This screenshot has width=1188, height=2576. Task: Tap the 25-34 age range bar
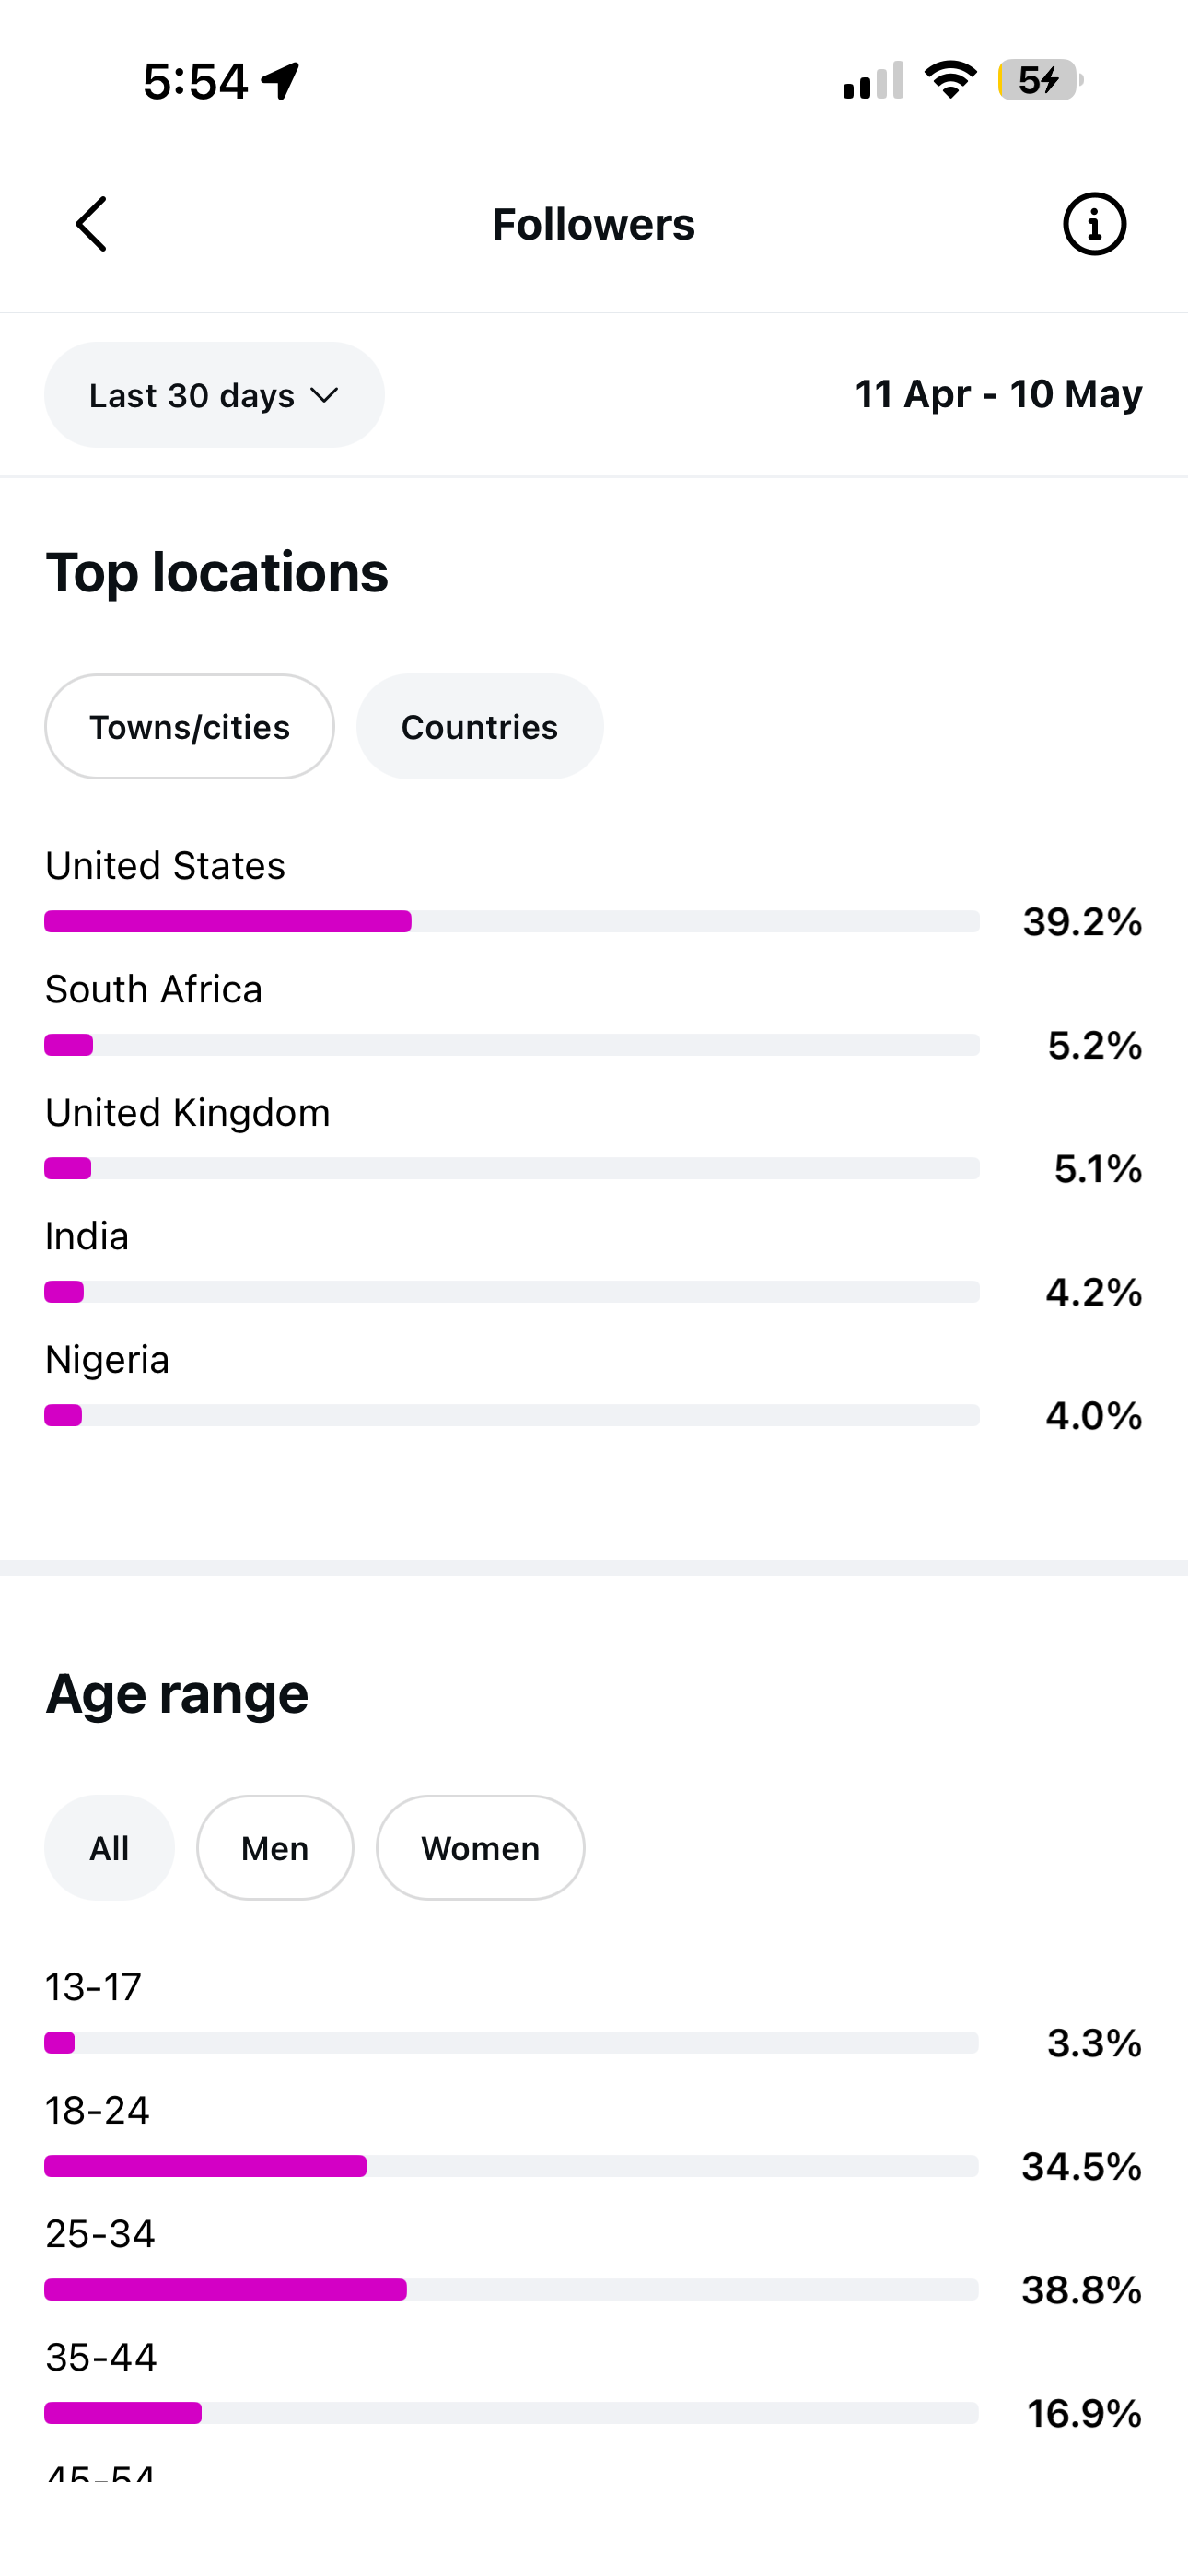(x=511, y=2289)
